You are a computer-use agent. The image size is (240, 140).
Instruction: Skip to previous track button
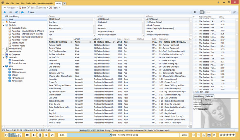[x=34, y=135]
